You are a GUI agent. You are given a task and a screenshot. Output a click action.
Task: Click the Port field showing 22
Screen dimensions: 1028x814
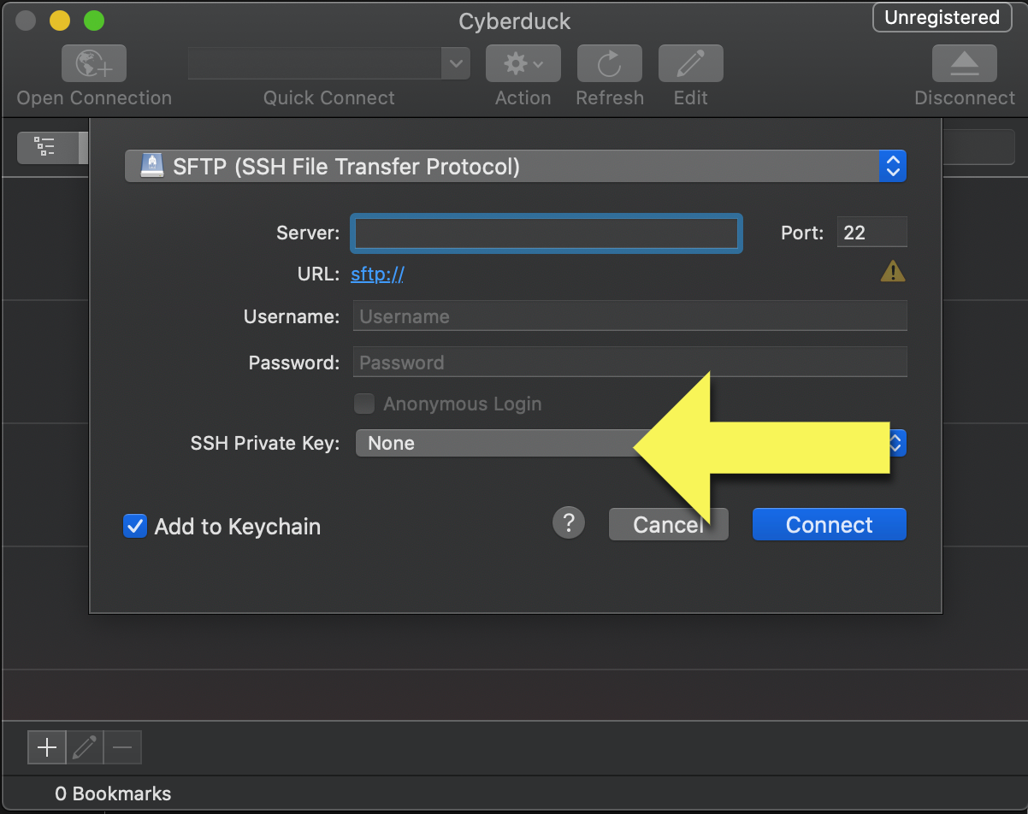(871, 233)
